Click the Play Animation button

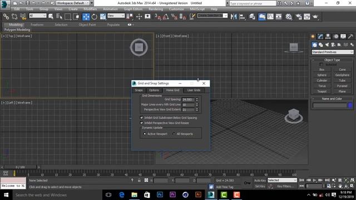(x=314, y=180)
